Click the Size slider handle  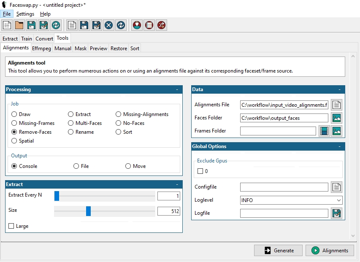tap(88, 211)
